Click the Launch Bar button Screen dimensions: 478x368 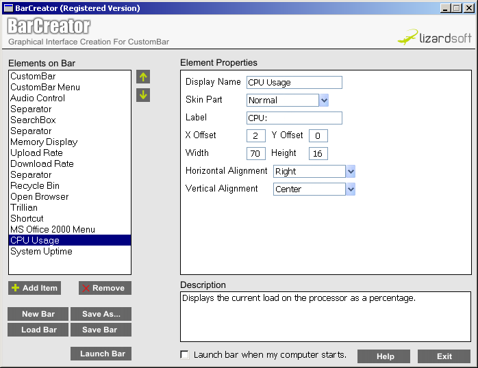(101, 354)
